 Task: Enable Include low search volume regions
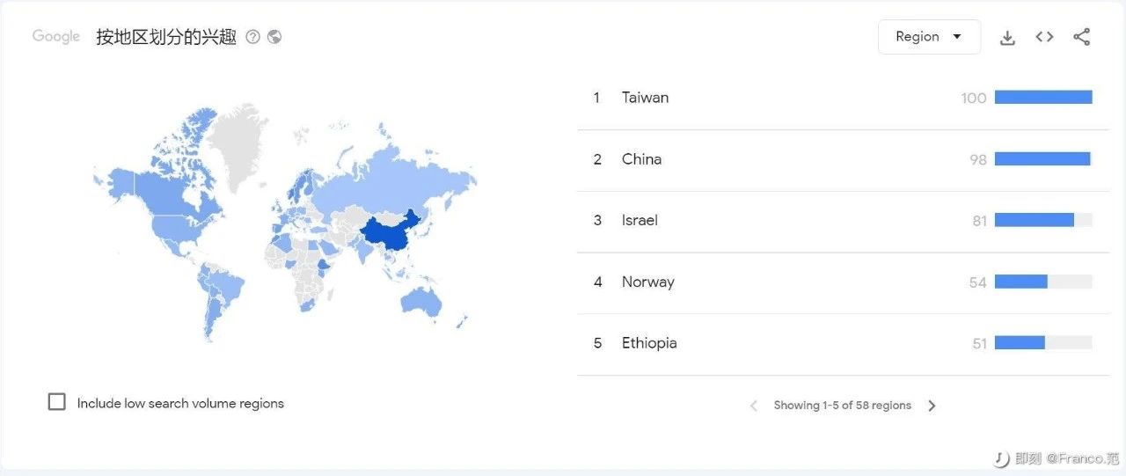coord(57,402)
